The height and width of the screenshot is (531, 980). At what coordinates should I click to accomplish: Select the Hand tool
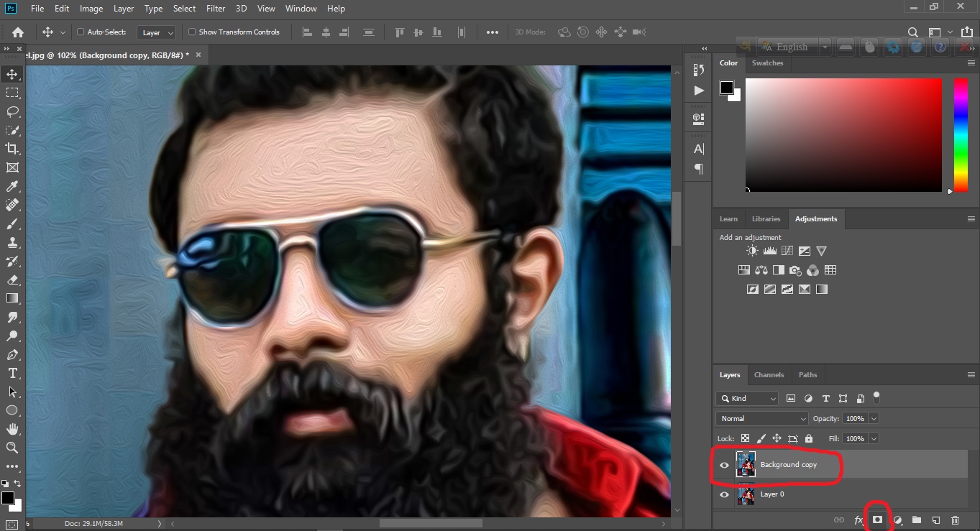[12, 429]
